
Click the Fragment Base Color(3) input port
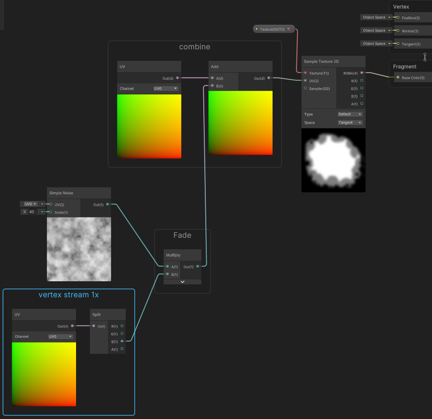click(x=398, y=77)
